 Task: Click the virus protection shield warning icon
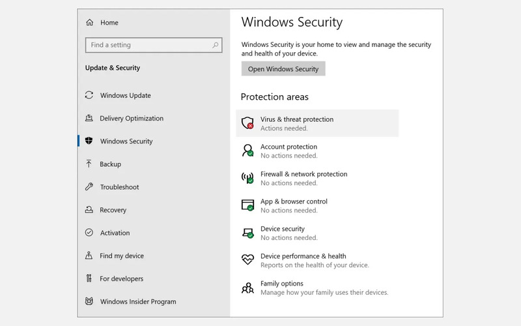click(x=247, y=123)
